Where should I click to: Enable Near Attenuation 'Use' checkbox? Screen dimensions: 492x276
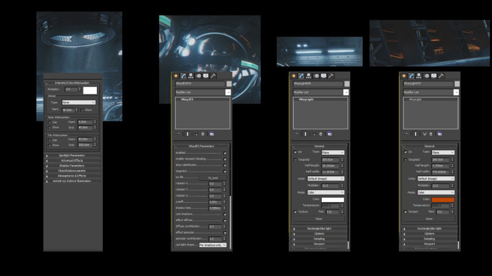click(x=50, y=122)
